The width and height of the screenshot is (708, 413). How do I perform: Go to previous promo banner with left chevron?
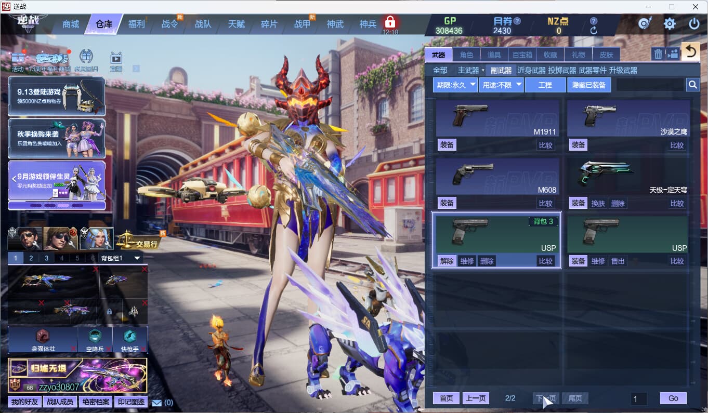coord(14,179)
